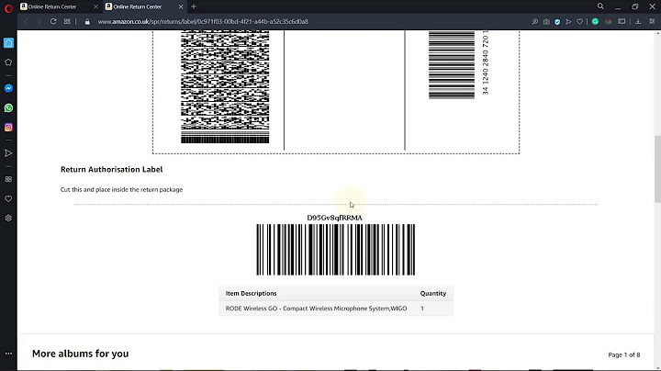Viewport: 661px width, 371px height.
Task: Open WhatsApp in the sidebar
Action: click(x=8, y=108)
